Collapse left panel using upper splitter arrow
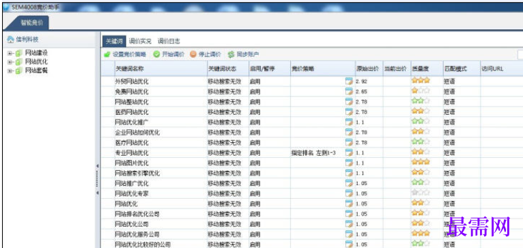Screen dimensions: 523x248 tap(98, 166)
